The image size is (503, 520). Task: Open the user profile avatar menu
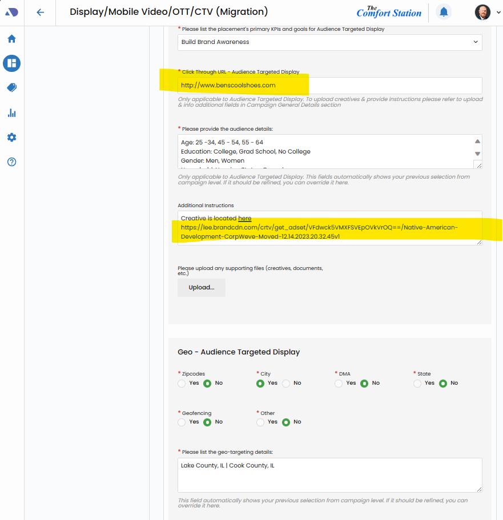pos(482,12)
